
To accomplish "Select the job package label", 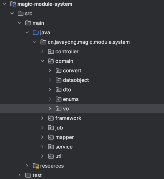I will point(59,128).
